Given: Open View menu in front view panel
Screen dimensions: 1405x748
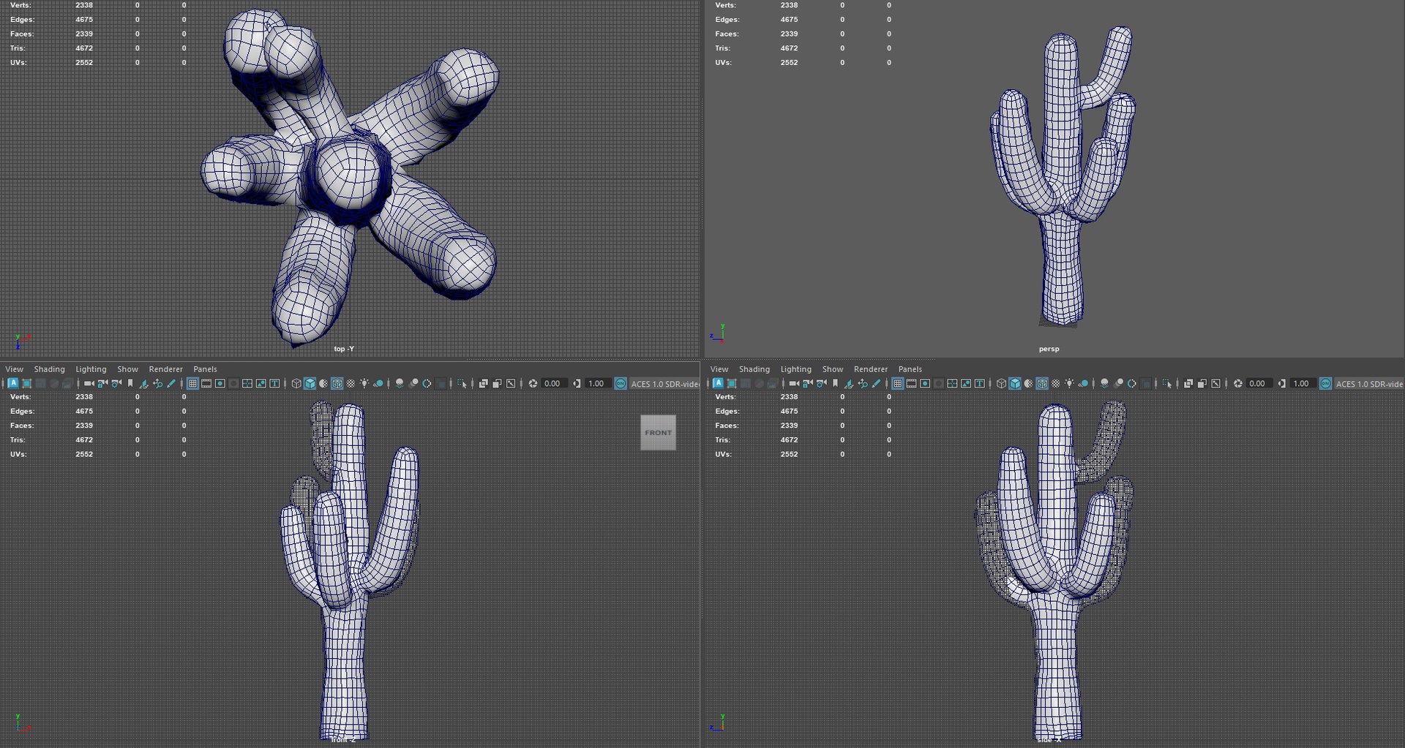Looking at the screenshot, I should point(14,369).
